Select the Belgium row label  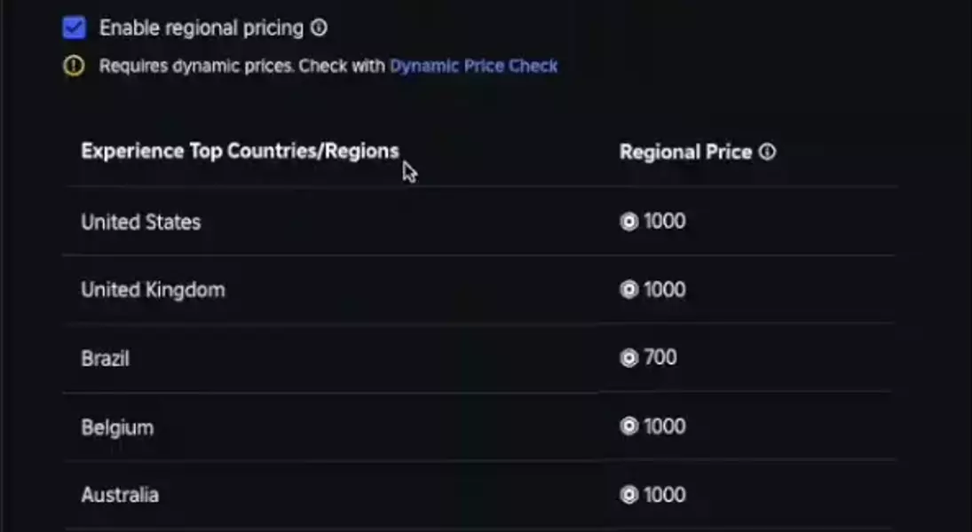pyautogui.click(x=117, y=426)
